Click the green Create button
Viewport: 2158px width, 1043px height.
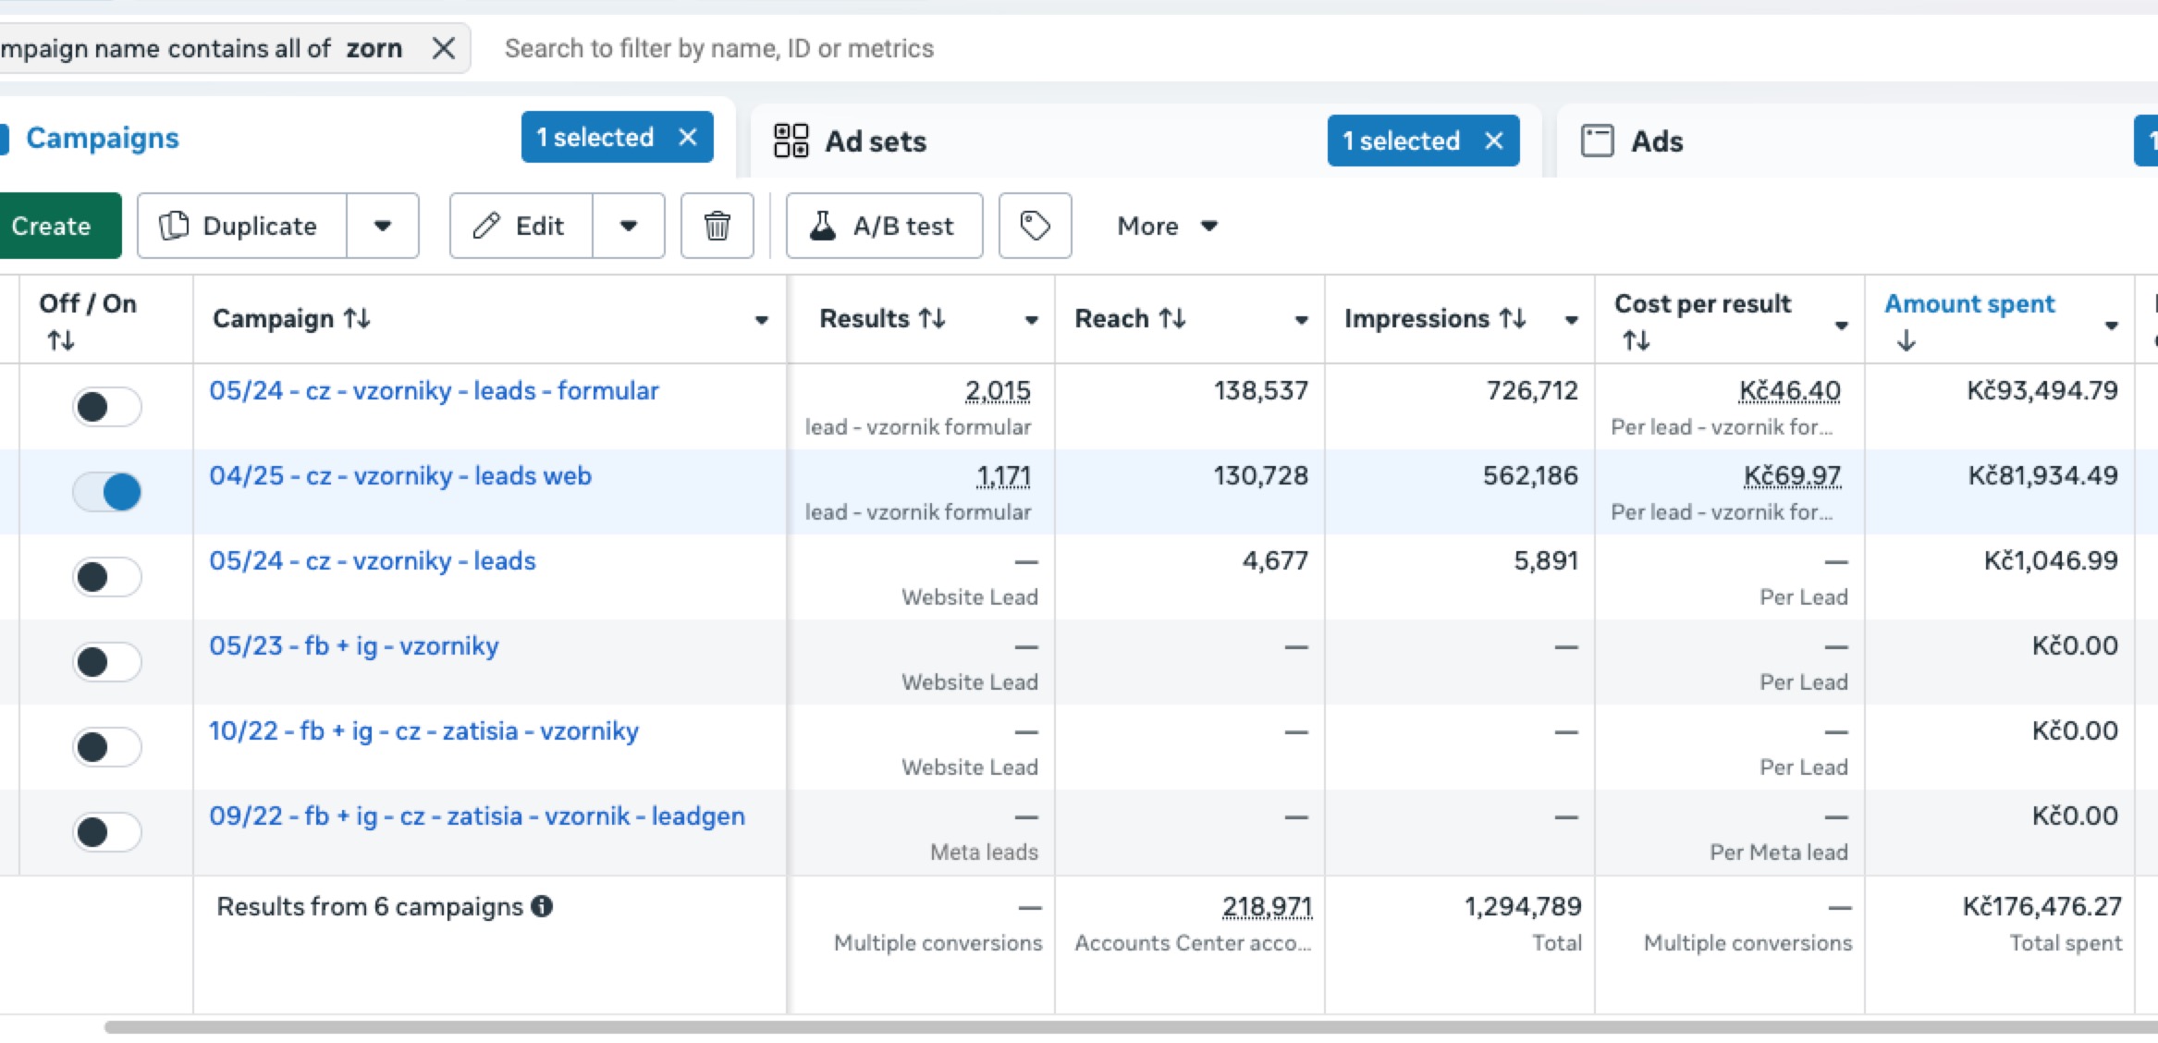coord(52,226)
